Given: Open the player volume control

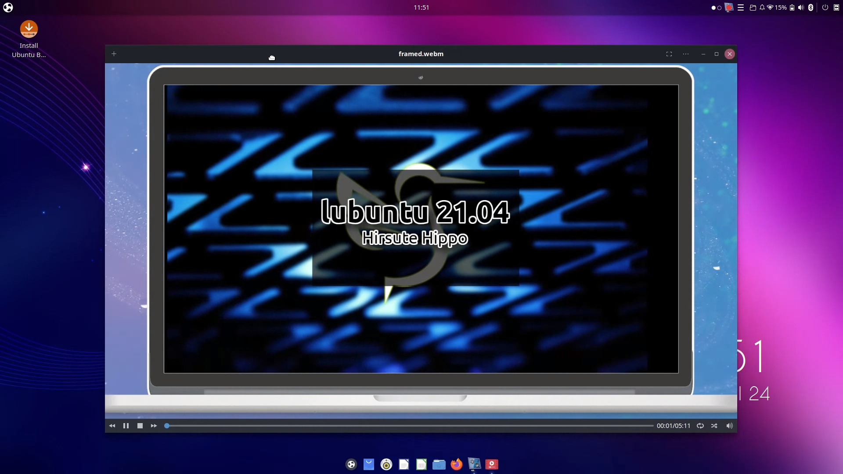Looking at the screenshot, I should [x=729, y=426].
